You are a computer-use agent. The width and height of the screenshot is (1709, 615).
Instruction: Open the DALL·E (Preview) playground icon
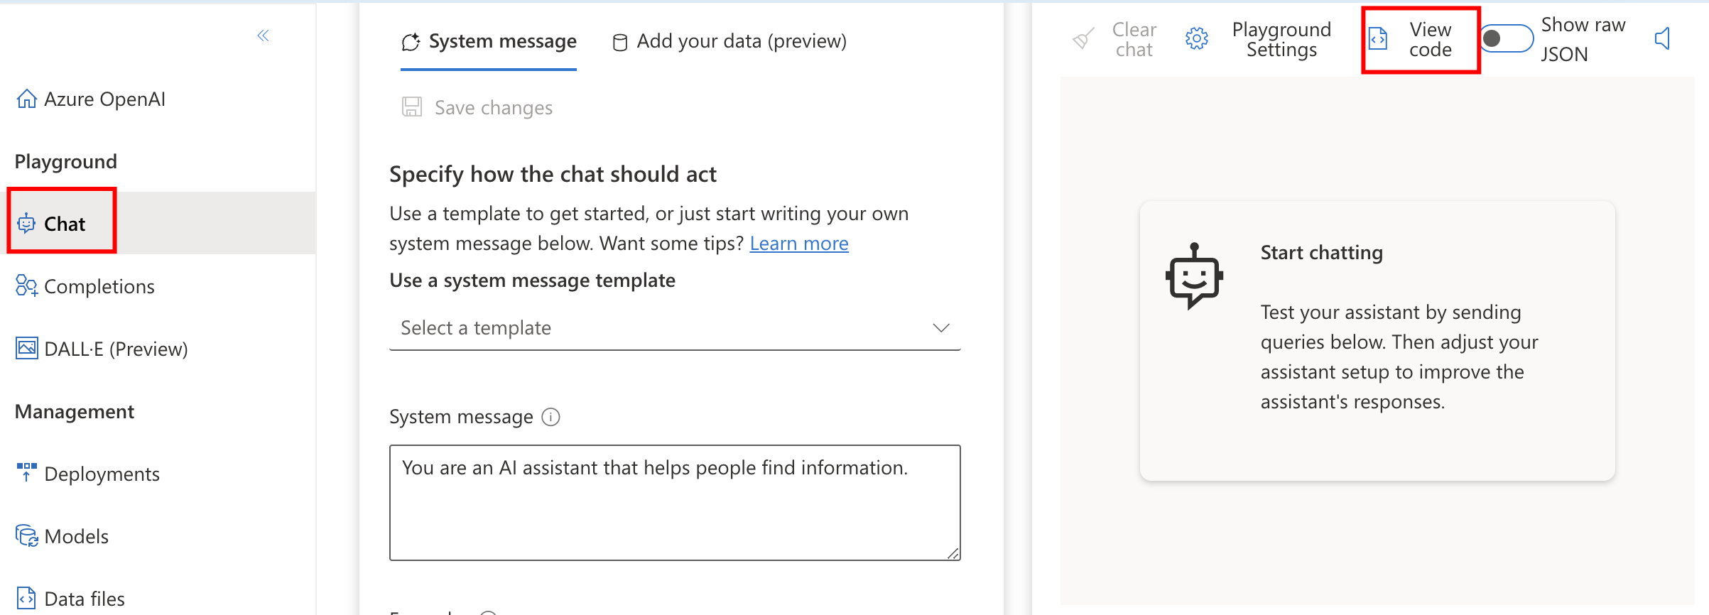click(26, 348)
